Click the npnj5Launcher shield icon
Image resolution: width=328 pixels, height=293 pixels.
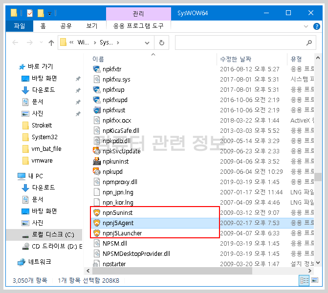(x=96, y=233)
